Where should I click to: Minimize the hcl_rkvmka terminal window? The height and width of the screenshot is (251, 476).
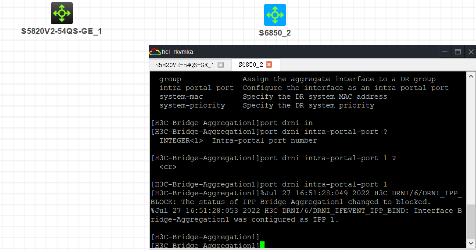445,52
